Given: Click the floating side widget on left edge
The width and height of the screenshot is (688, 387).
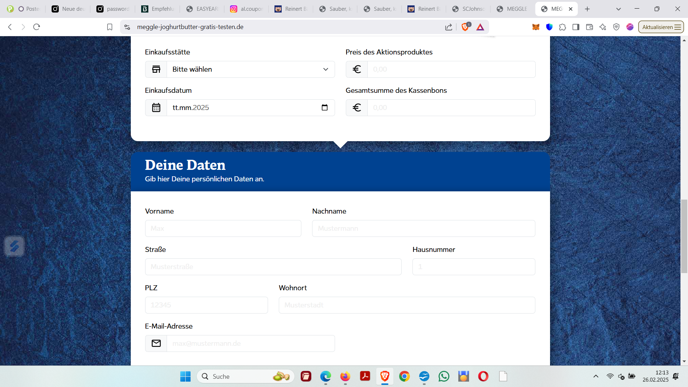Looking at the screenshot, I should point(14,246).
